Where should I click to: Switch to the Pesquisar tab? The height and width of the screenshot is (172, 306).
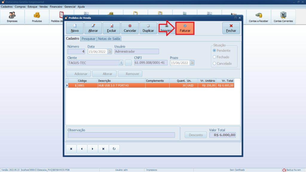[88, 39]
